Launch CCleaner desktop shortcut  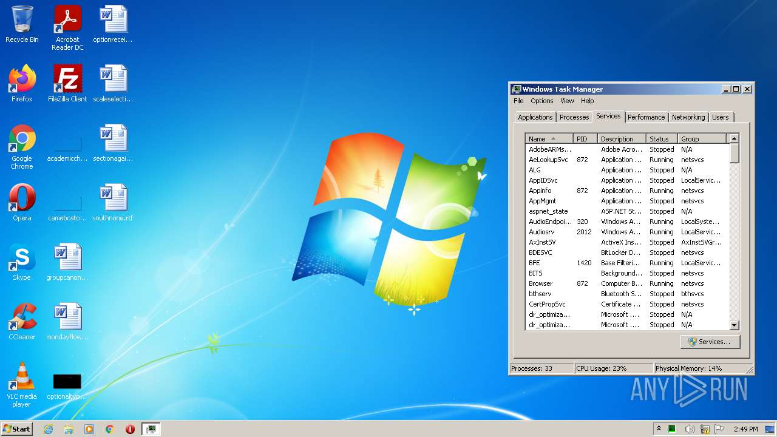click(x=22, y=322)
